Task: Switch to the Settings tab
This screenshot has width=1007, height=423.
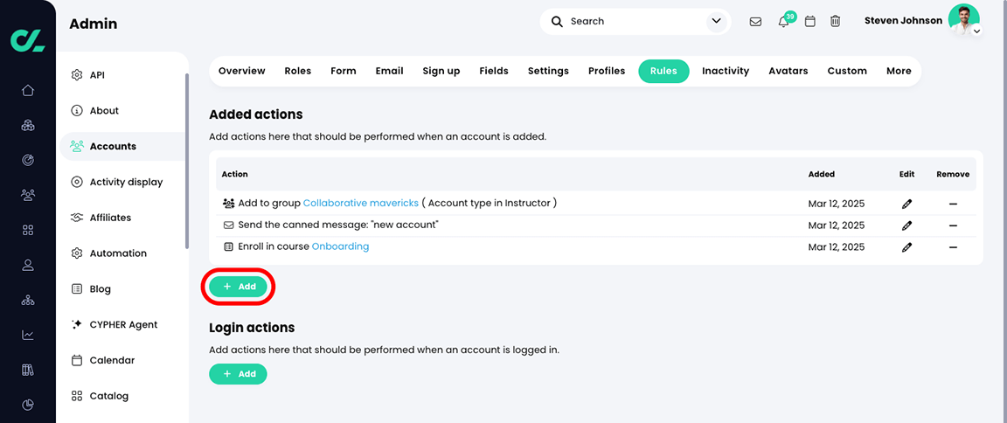Action: [548, 72]
